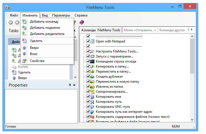Viewport: 206px width, 134px height.
Task: Click the green checkmark Apply toolbar icon
Action: 11,22
